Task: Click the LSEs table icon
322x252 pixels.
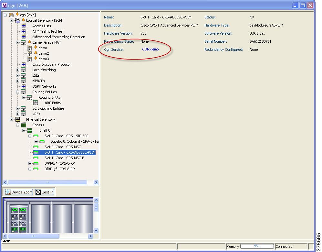Action: click(x=23, y=75)
